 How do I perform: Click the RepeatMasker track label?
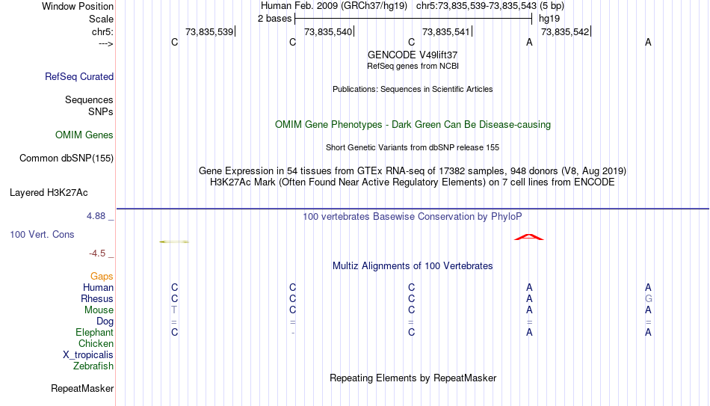pos(82,388)
